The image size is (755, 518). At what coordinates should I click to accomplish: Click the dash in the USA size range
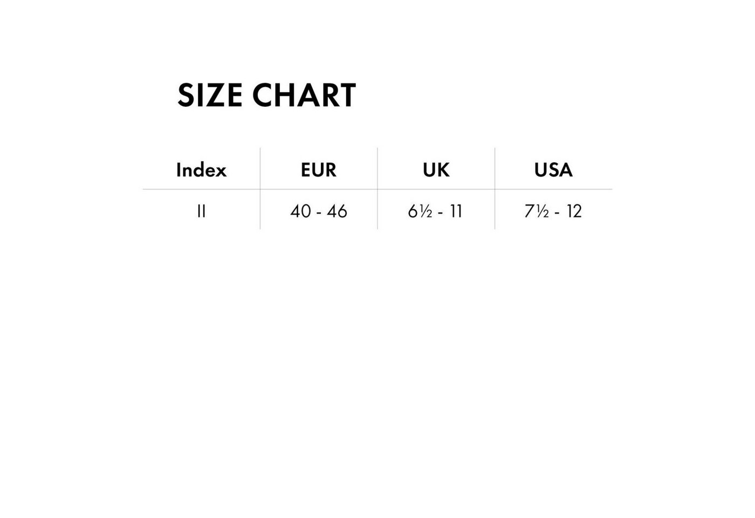pyautogui.click(x=558, y=212)
